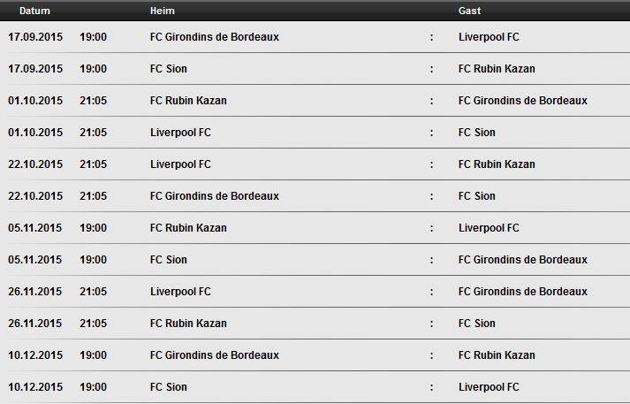Open FC Sion home on 10.12.2015
This screenshot has width=630, height=404.
click(169, 386)
